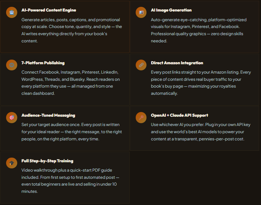This screenshot has width=261, height=205.
Task: Open the Direct Amazon Integration title
Action: point(177,63)
